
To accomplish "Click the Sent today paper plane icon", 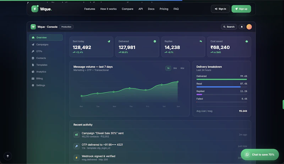I will (x=109, y=41).
